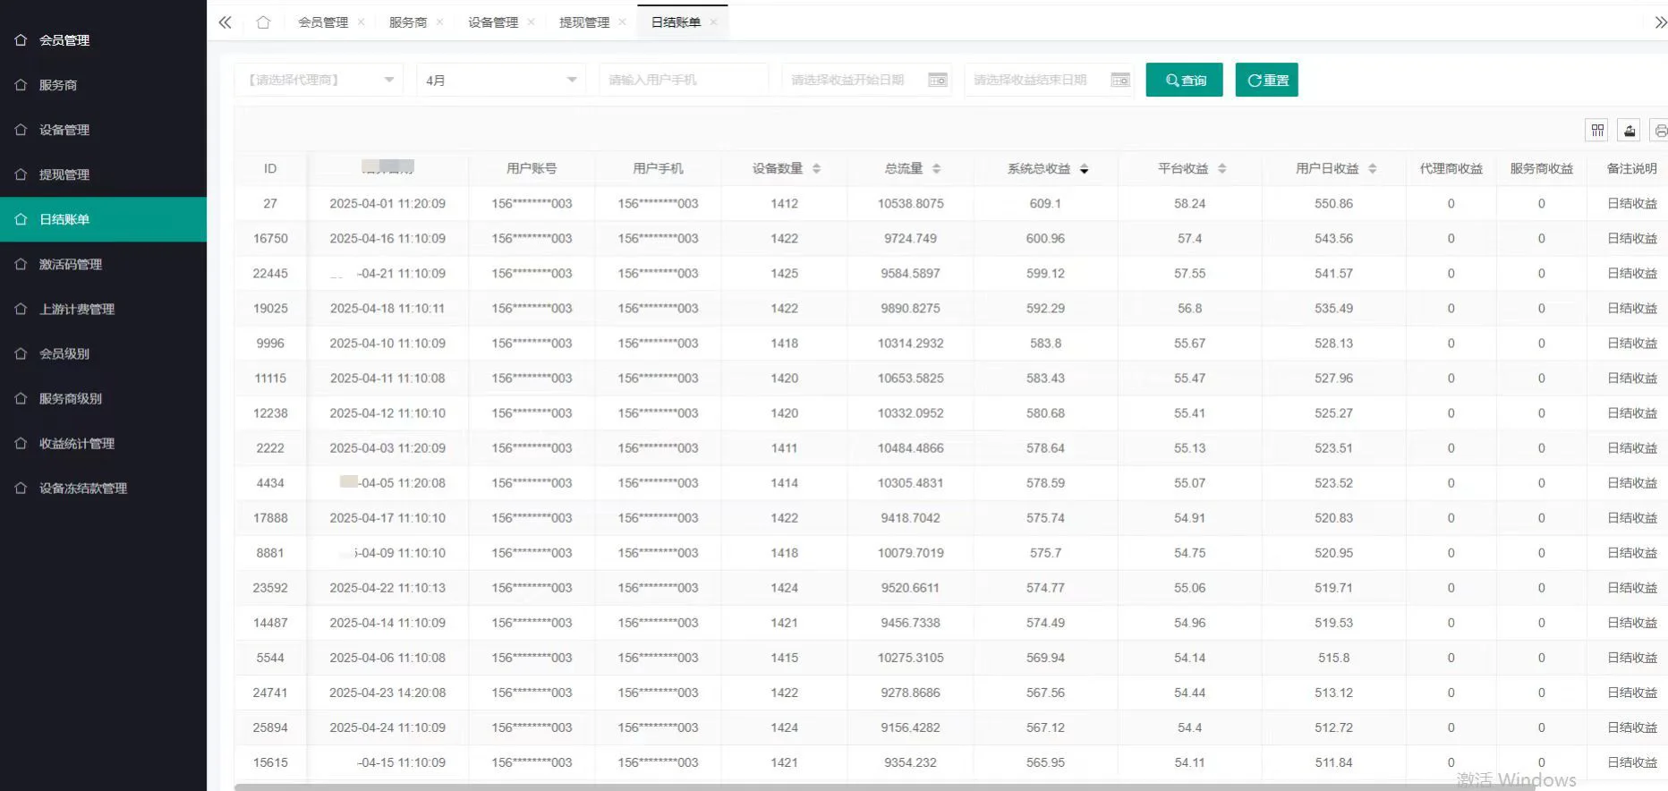Image resolution: width=1668 pixels, height=791 pixels.
Task: Open the 4月 month dropdown
Action: [501, 80]
